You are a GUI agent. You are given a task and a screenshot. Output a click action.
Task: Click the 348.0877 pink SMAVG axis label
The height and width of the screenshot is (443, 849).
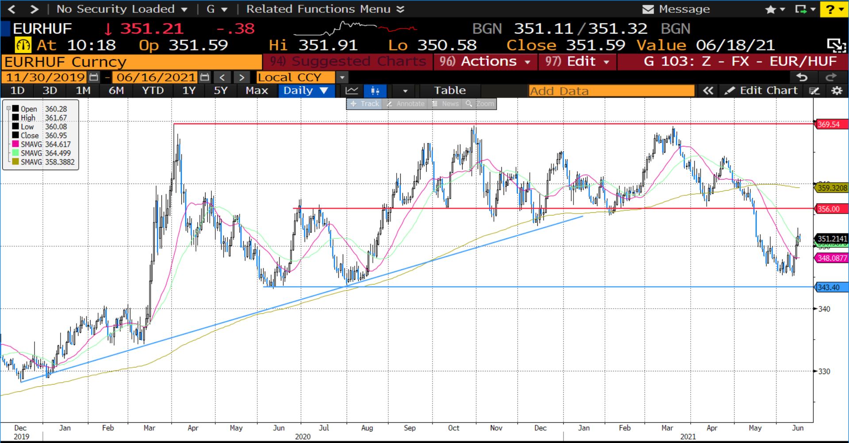[x=831, y=258]
